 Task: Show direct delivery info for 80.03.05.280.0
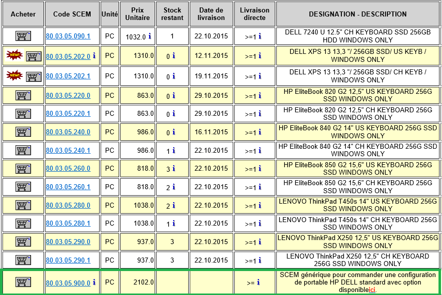click(x=260, y=205)
